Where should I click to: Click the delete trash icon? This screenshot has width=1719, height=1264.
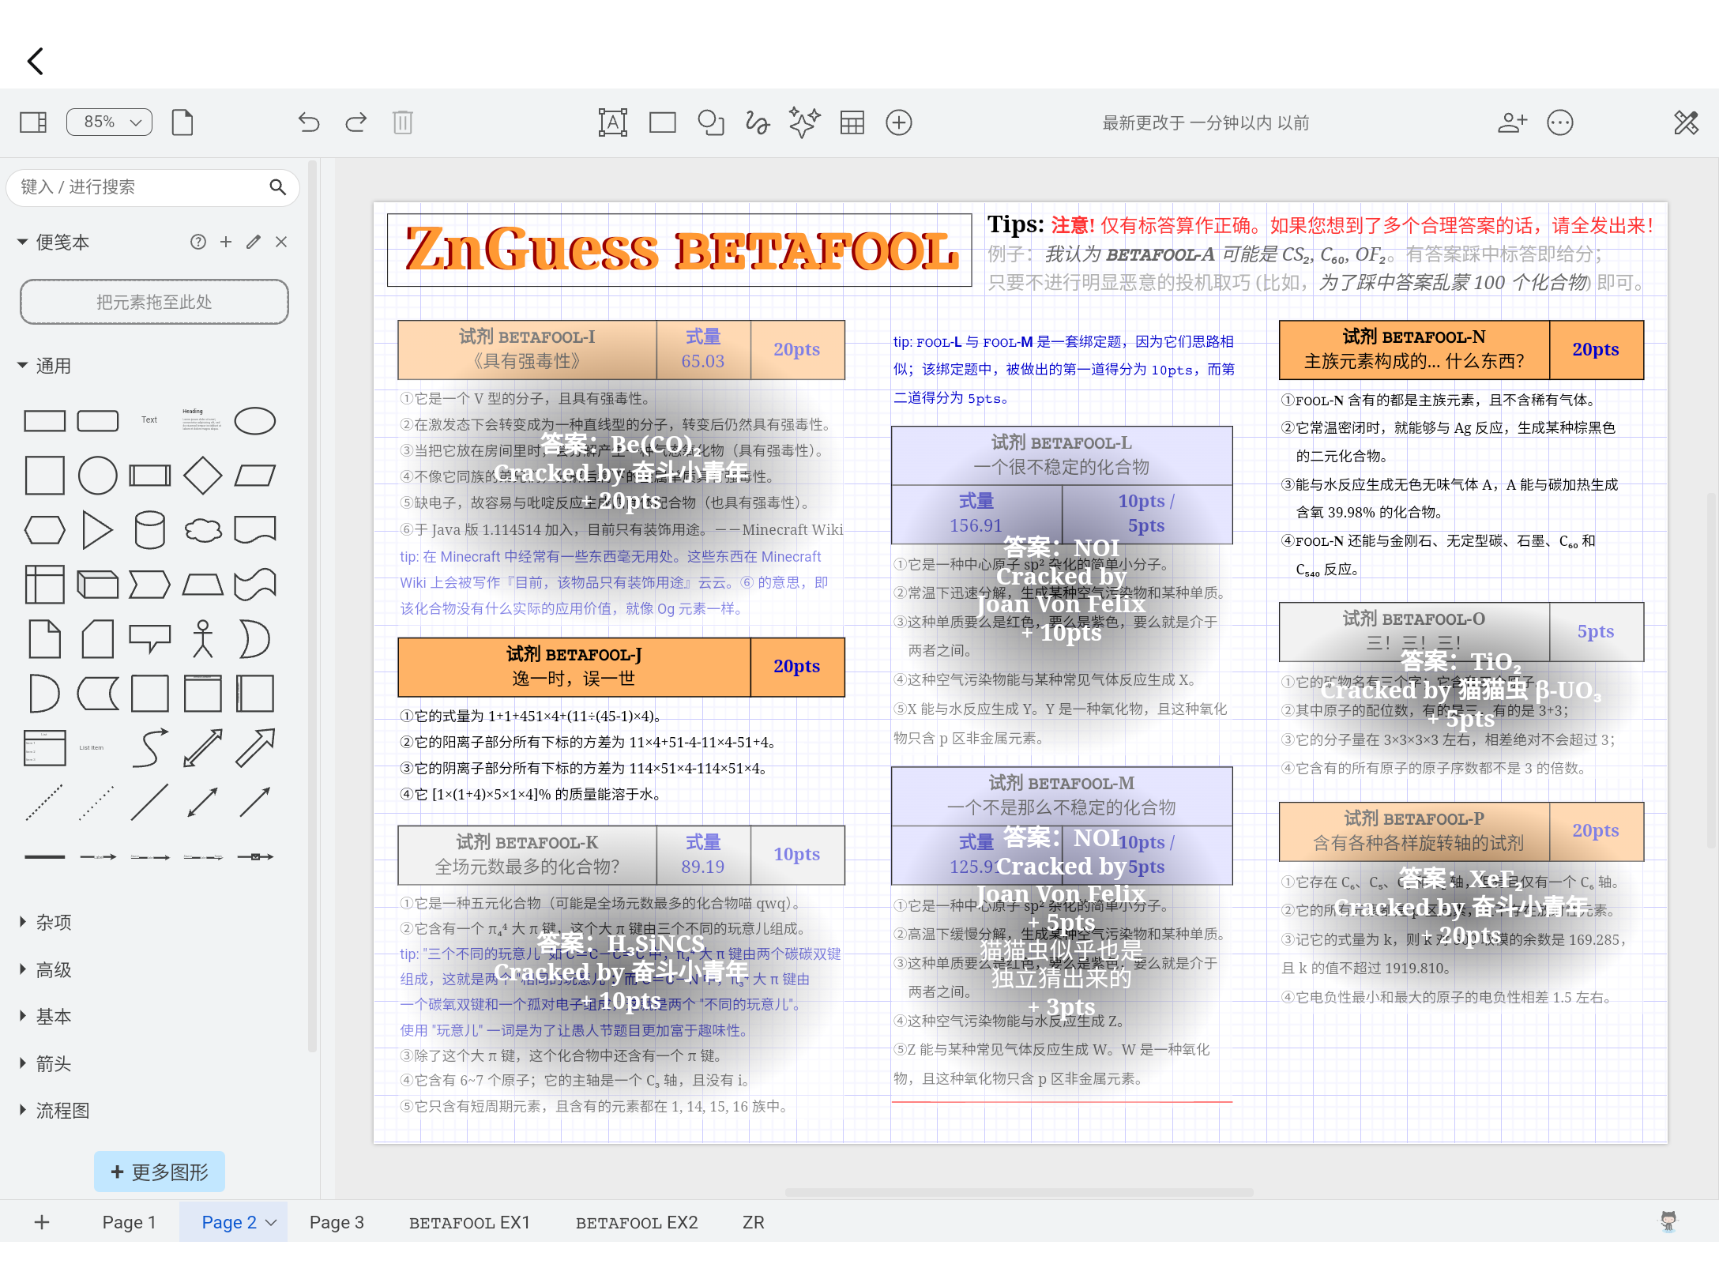[403, 122]
